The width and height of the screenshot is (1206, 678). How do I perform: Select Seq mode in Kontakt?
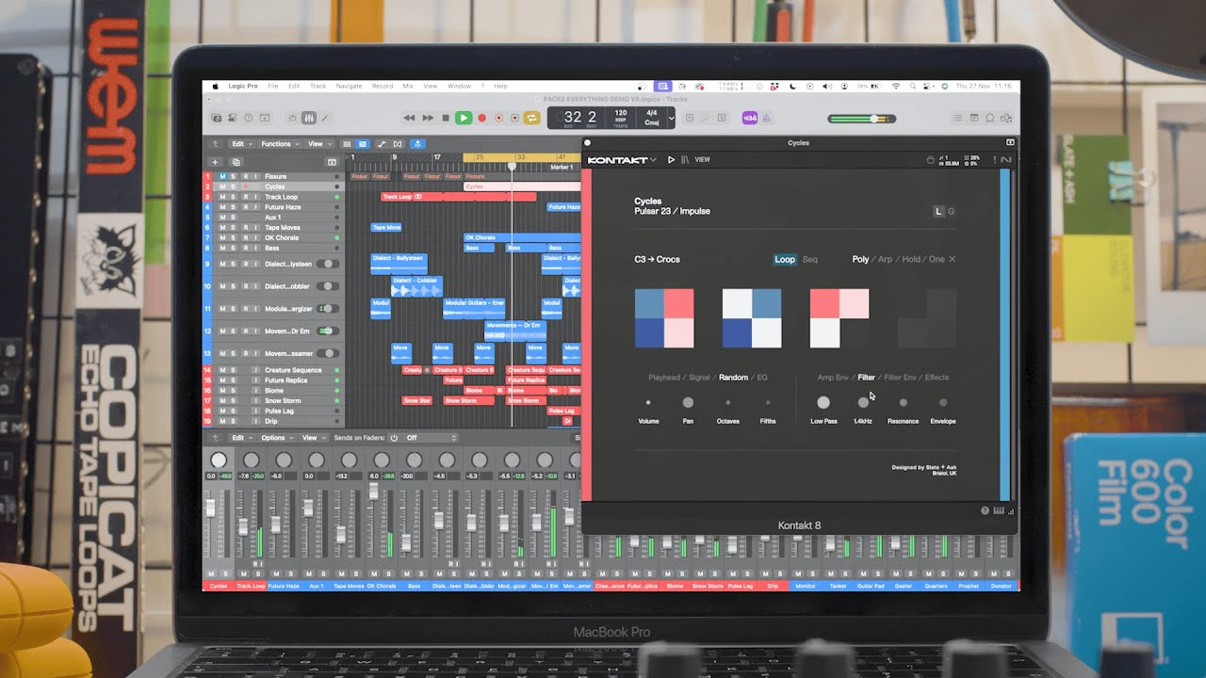coord(809,259)
